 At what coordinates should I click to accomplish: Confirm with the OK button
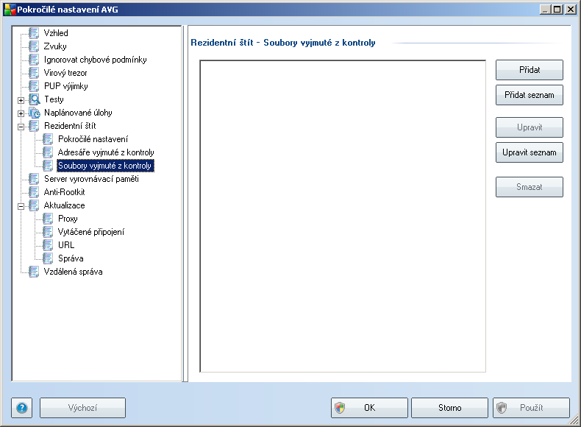369,408
